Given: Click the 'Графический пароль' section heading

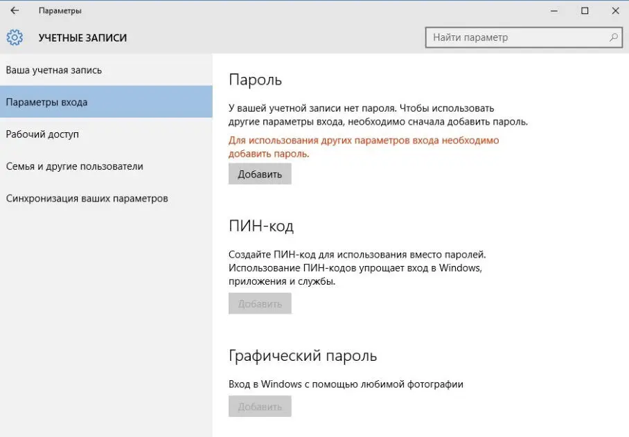Looking at the screenshot, I should [x=303, y=356].
